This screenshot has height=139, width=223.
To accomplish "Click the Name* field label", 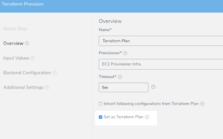I will pyautogui.click(x=105, y=30).
